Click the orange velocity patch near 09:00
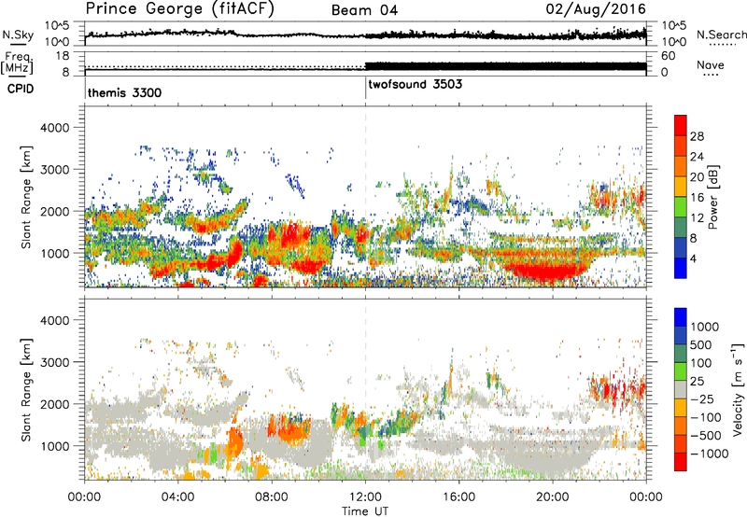747x517 pixels. [291, 432]
